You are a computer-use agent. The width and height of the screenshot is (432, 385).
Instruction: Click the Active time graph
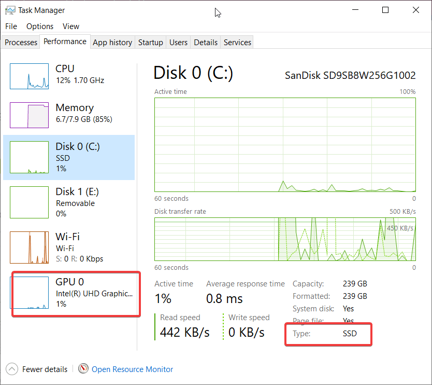click(x=285, y=145)
